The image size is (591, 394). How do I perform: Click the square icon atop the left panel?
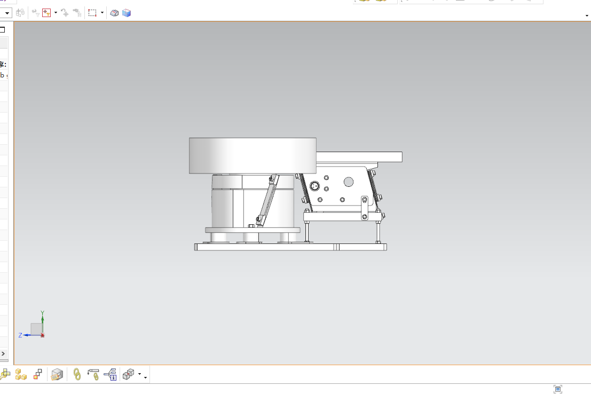coord(2,29)
